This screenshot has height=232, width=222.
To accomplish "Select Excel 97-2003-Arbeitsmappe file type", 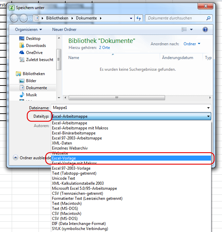I will click(131, 138).
